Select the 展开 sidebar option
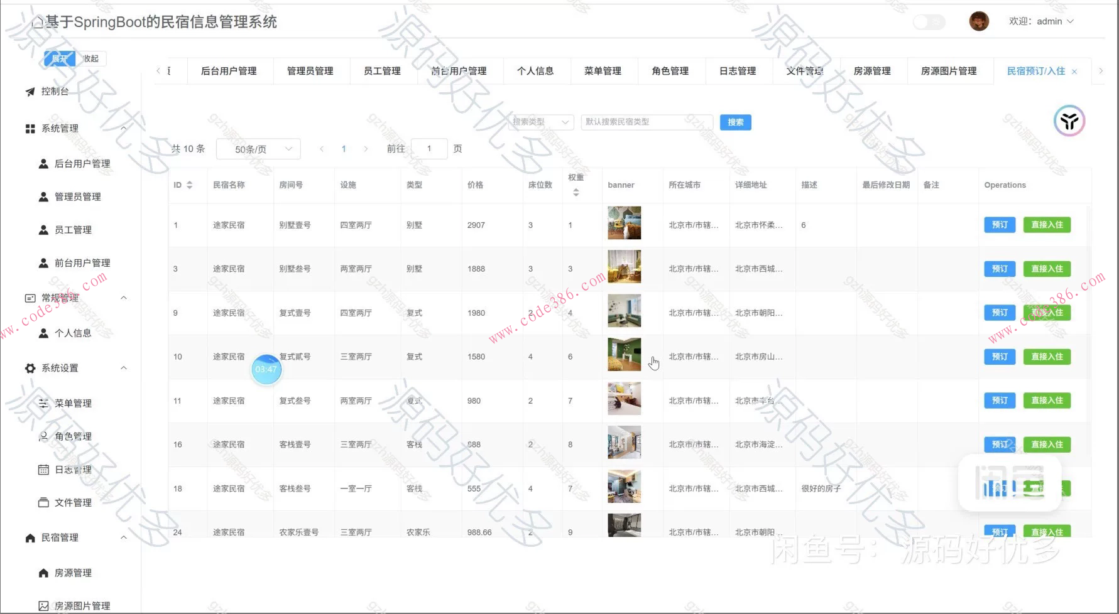Viewport: 1119px width, 614px height. 60,58
